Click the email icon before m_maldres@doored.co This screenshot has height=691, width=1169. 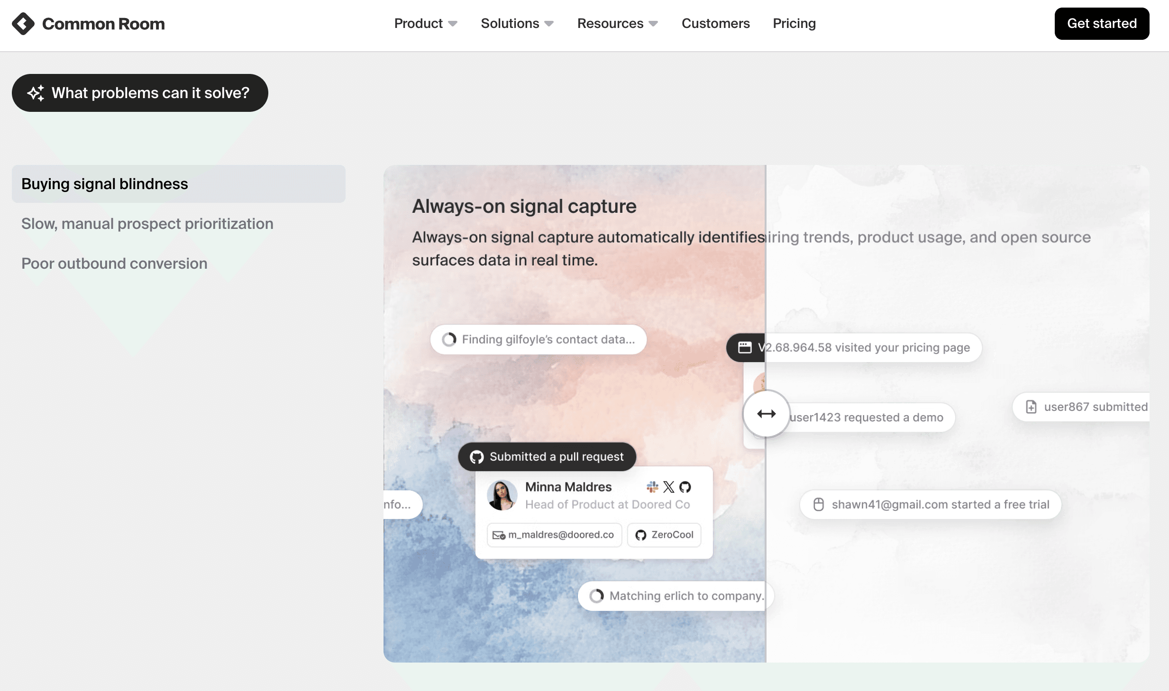pyautogui.click(x=499, y=535)
